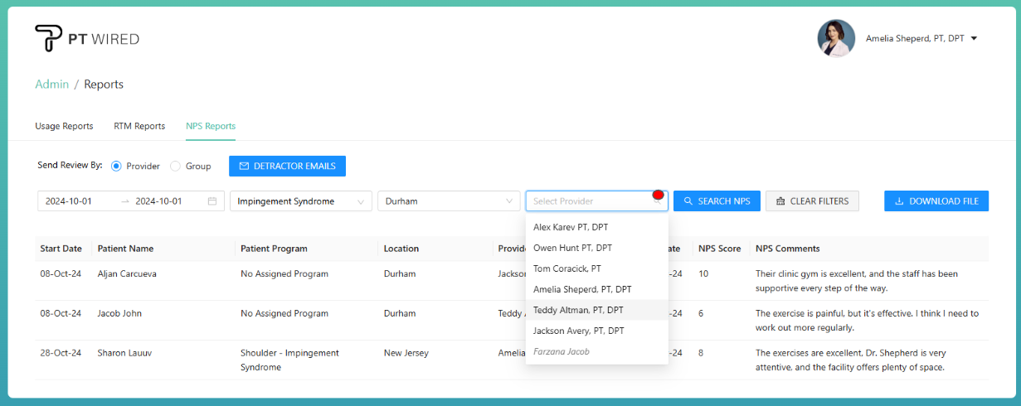This screenshot has width=1021, height=406.
Task: Click the download icon on Download File
Action: (899, 201)
